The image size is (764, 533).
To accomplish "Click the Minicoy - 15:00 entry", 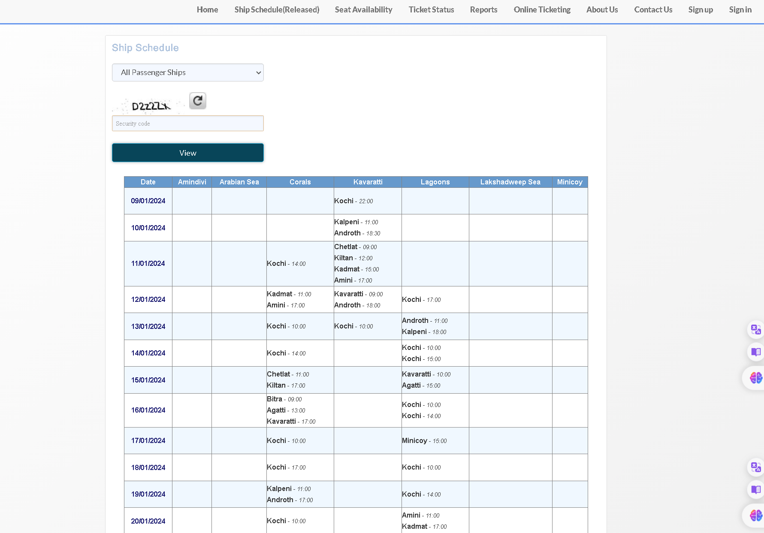I will click(424, 440).
